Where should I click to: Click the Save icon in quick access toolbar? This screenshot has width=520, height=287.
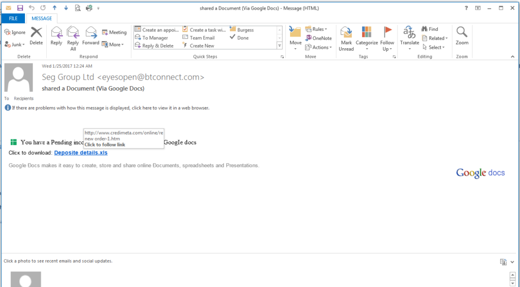(x=20, y=8)
